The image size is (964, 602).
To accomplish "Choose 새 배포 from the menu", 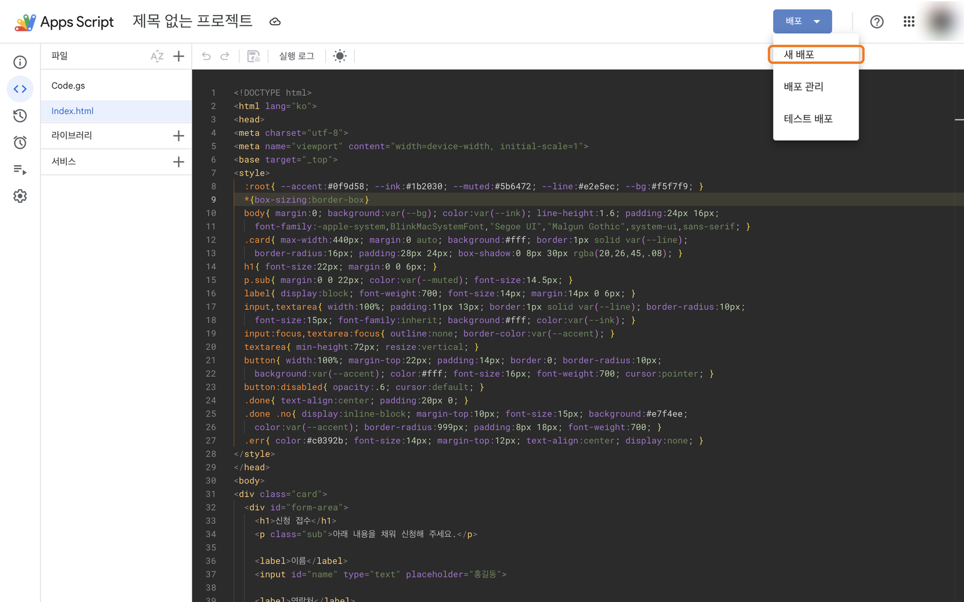I will [816, 55].
